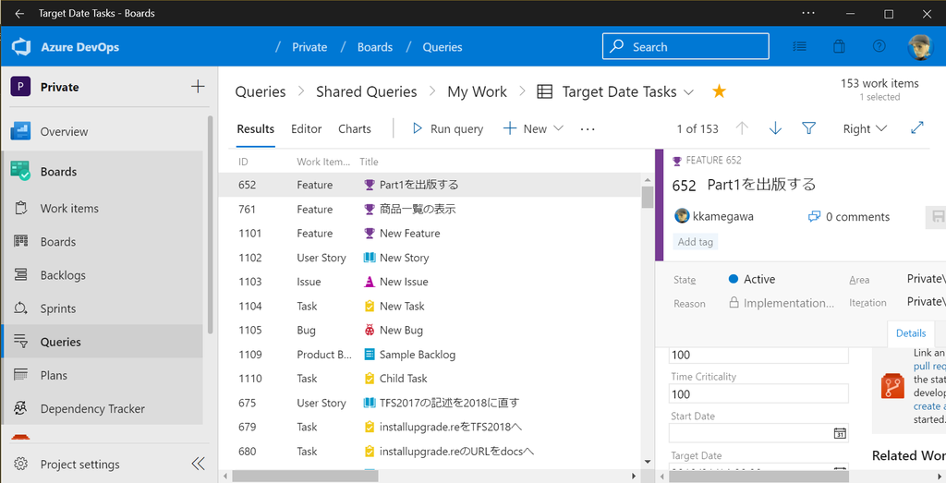946x483 pixels.
Task: Toggle the favorite star for this query
Action: tap(719, 91)
